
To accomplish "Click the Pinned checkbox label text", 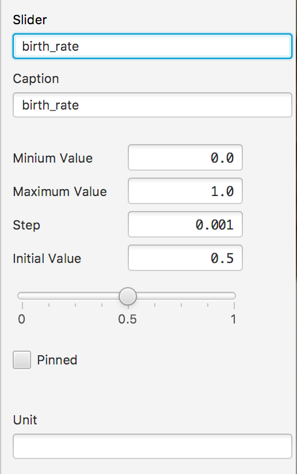I will coord(57,360).
